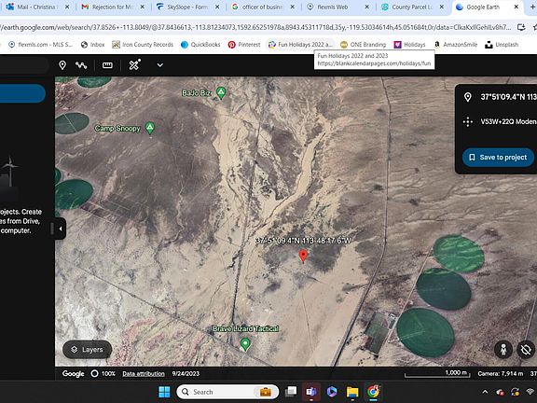Open the Windows Start menu
Viewport: 537px width, 403px height.
click(164, 392)
